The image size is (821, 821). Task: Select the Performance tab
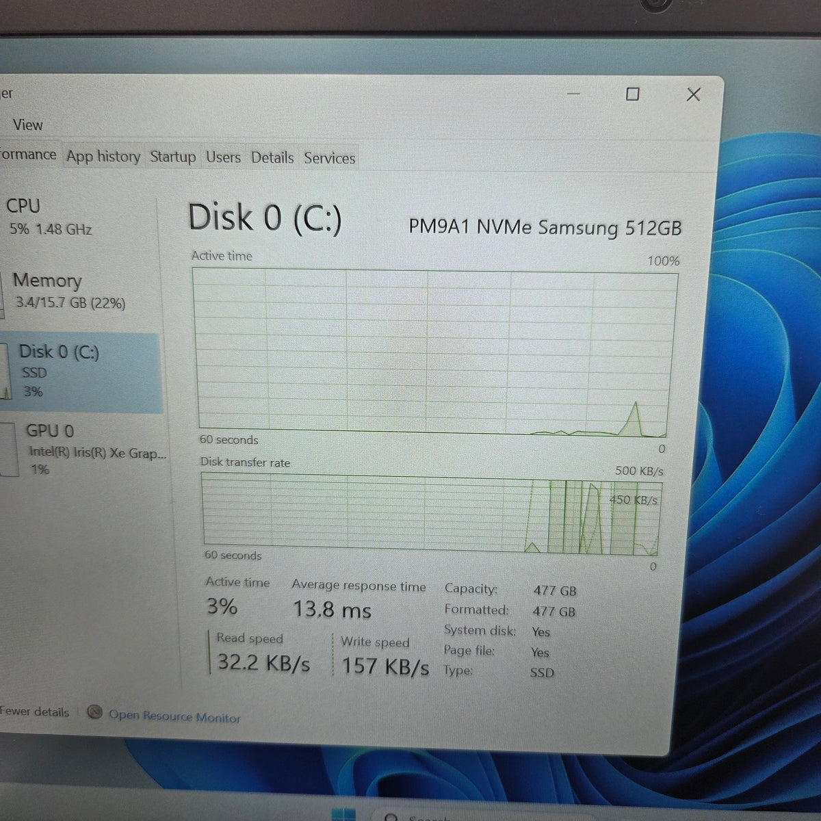[x=28, y=155]
